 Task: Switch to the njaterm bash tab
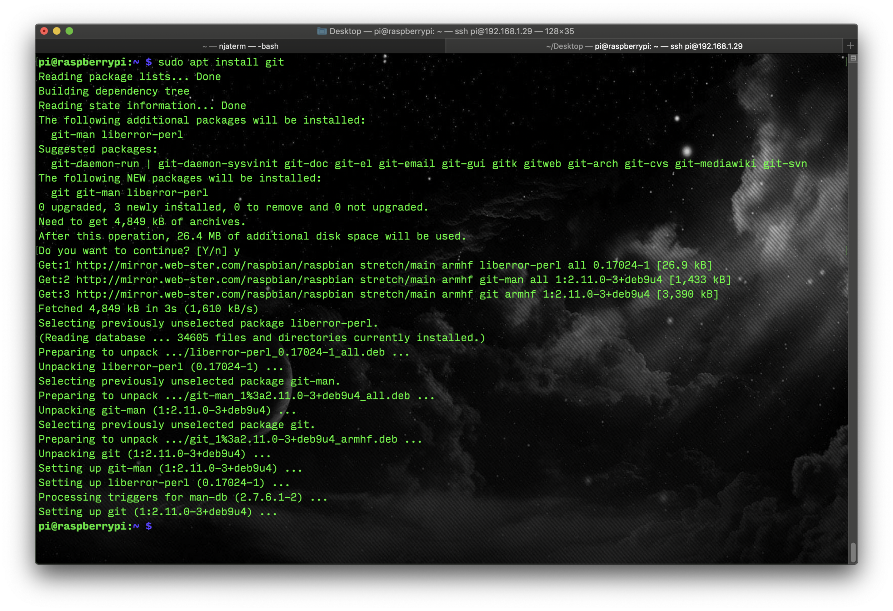coord(240,46)
